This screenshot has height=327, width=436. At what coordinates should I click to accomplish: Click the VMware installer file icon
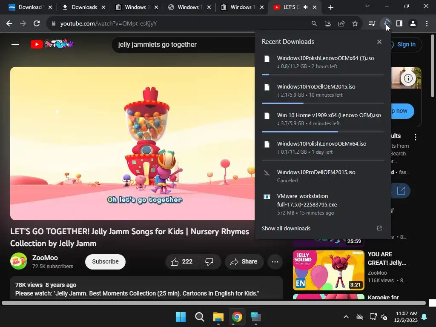(267, 197)
